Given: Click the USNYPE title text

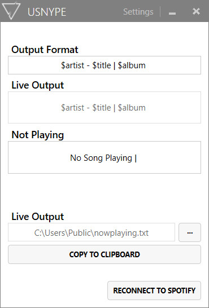Looking at the screenshot, I should coord(47,12).
